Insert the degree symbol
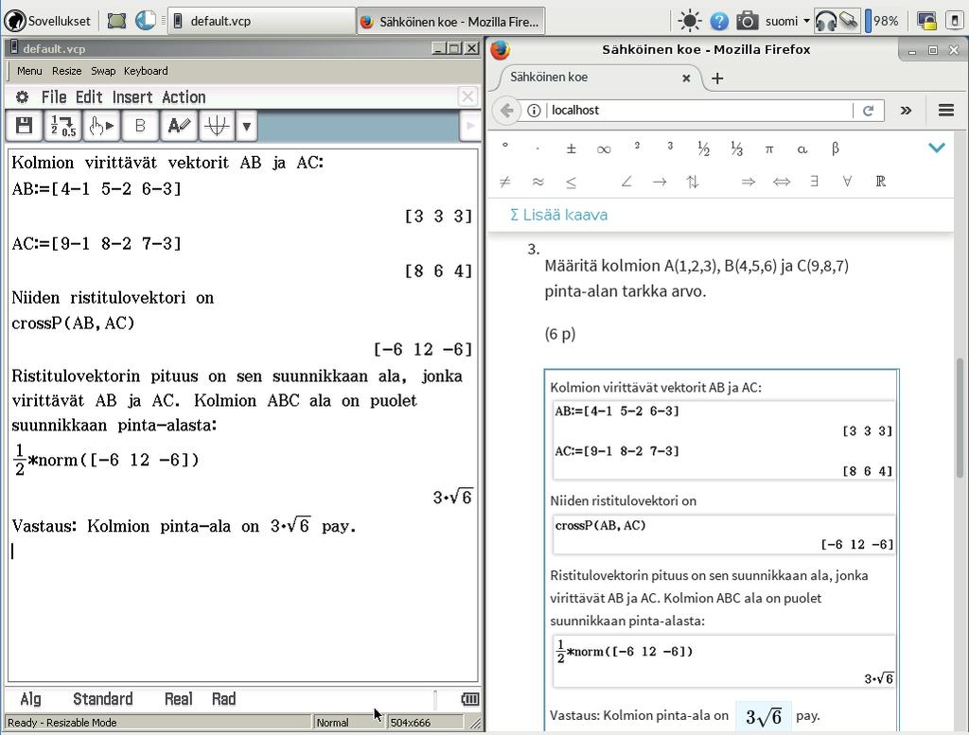 tap(505, 147)
